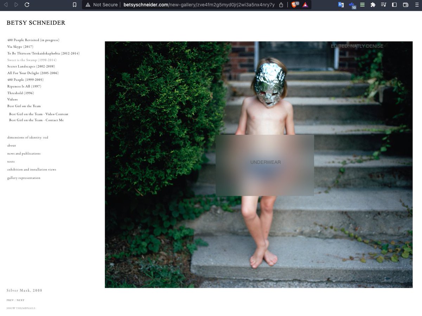Open the Google Translate extension icon
The image size is (422, 316).
coord(341,5)
